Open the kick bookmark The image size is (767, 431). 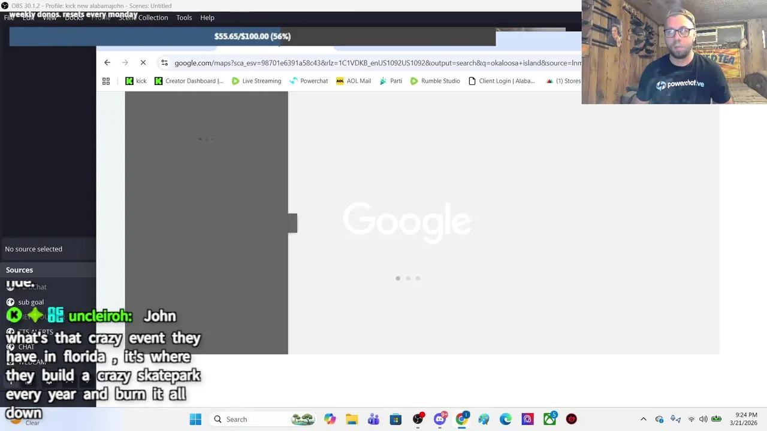(135, 81)
